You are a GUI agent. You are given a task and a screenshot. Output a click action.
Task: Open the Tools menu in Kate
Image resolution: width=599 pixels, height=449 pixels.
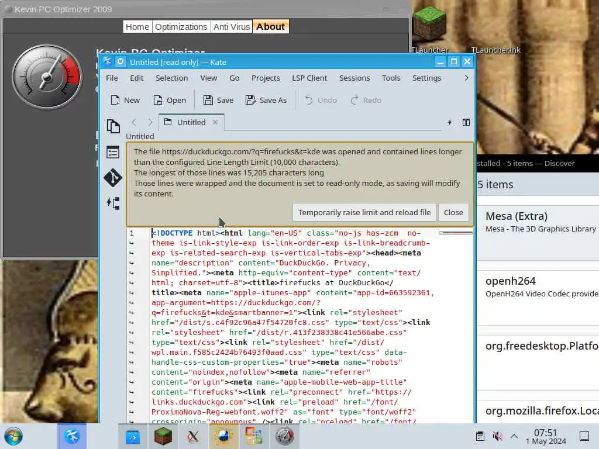391,78
